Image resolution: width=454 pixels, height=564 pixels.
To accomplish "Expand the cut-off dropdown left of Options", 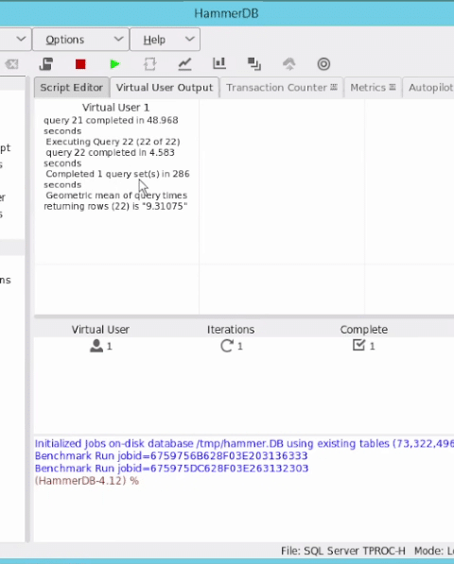I will (x=15, y=39).
